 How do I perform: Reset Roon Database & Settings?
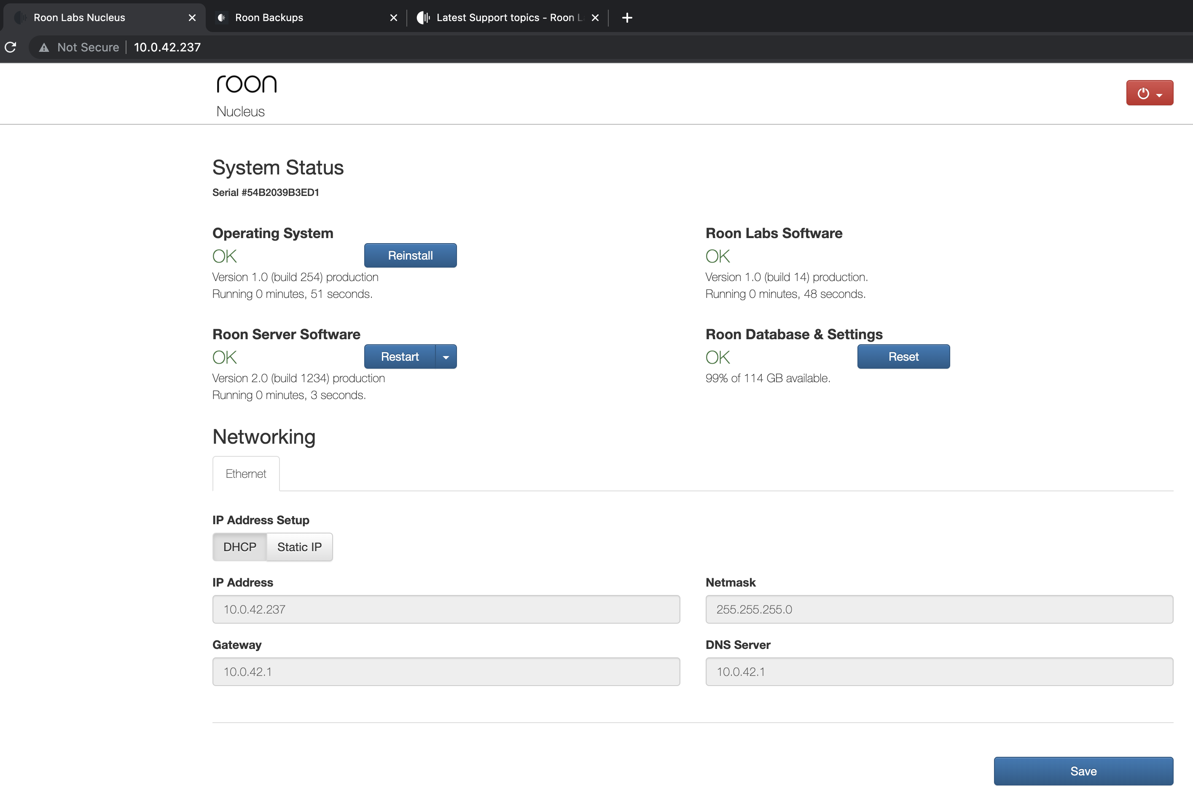pyautogui.click(x=903, y=357)
